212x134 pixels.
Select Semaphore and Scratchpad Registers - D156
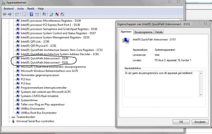pos(59,29)
